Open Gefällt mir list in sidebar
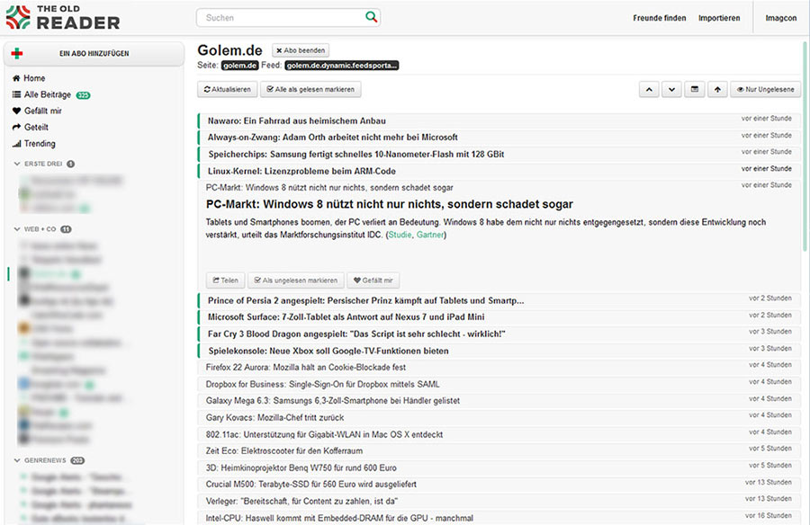 tap(37, 111)
